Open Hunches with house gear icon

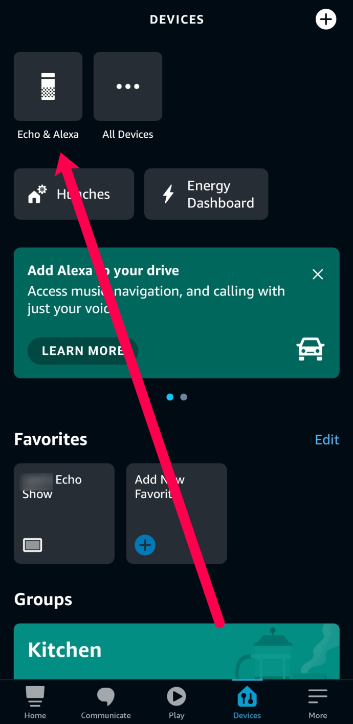click(74, 194)
